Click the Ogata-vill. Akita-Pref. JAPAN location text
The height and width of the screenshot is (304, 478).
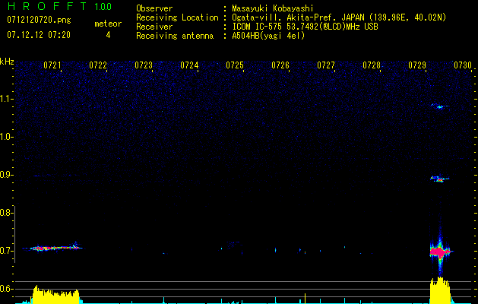click(339, 17)
